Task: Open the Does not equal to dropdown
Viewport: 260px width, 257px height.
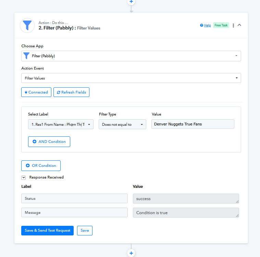Action: click(122, 124)
